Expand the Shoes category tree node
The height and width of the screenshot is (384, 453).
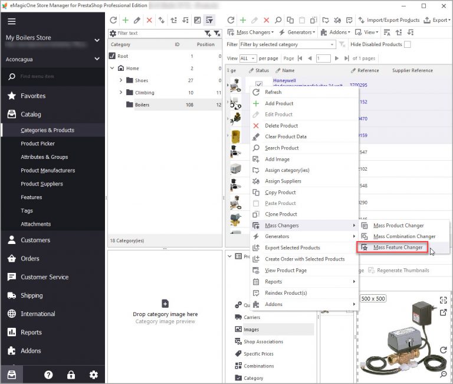tap(121, 80)
